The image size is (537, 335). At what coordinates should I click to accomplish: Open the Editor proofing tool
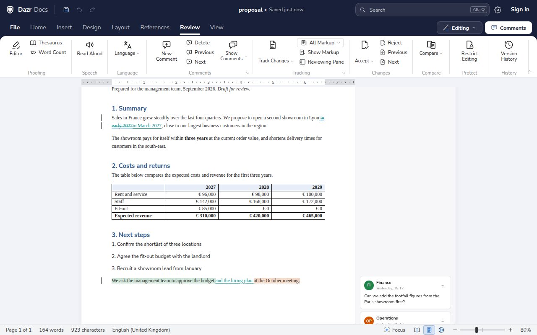pyautogui.click(x=16, y=49)
